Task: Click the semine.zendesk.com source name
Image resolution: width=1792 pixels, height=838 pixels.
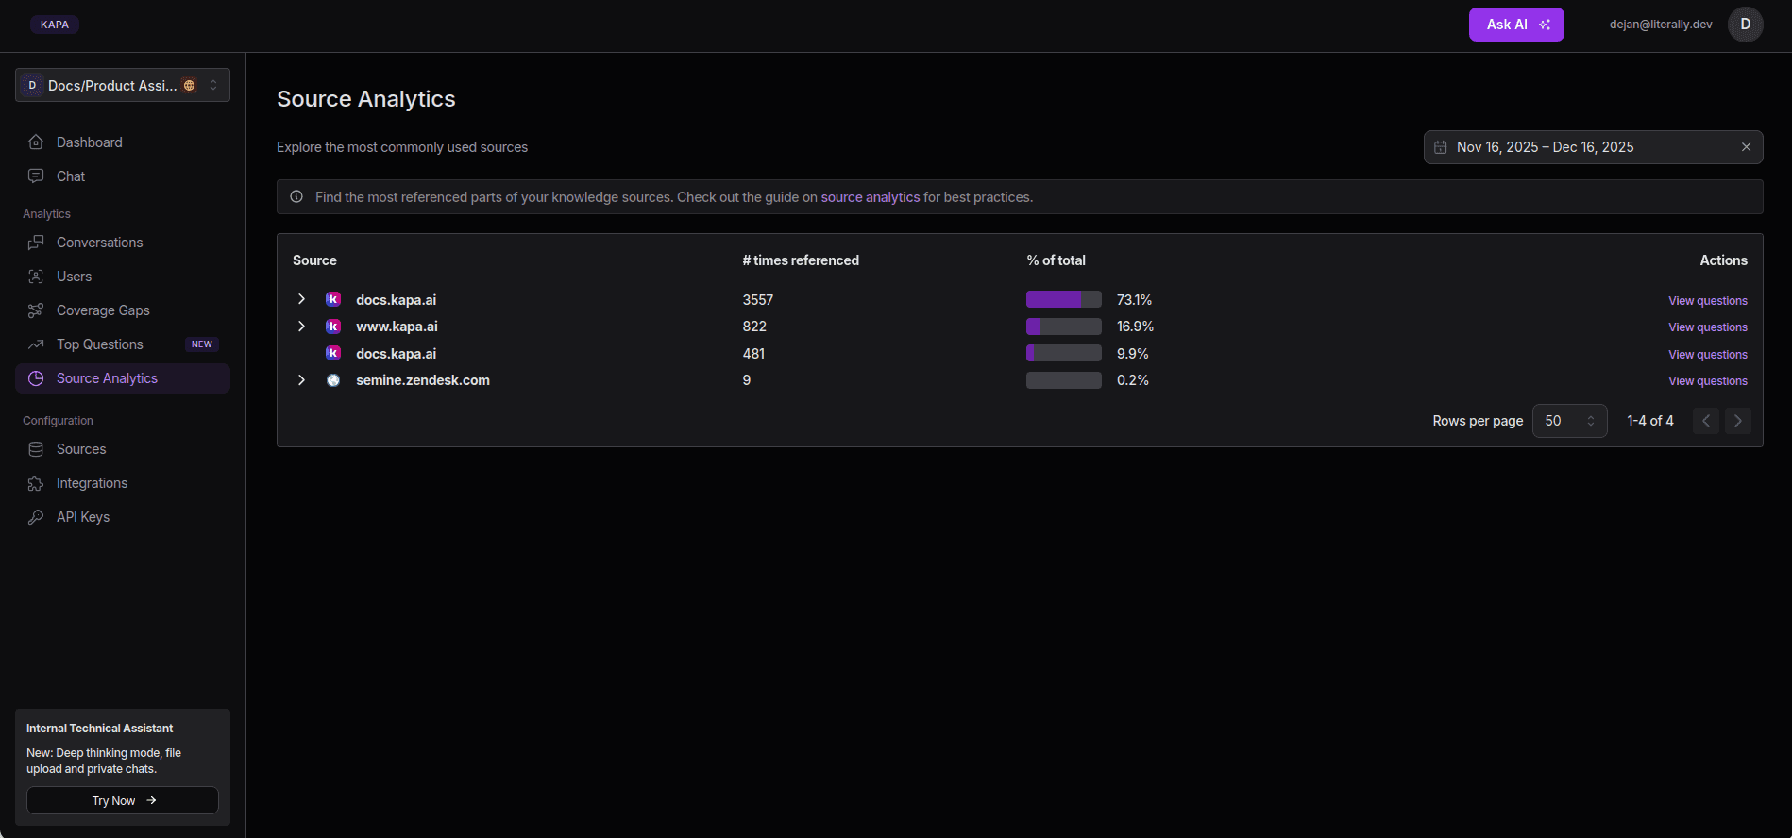Action: tap(423, 380)
